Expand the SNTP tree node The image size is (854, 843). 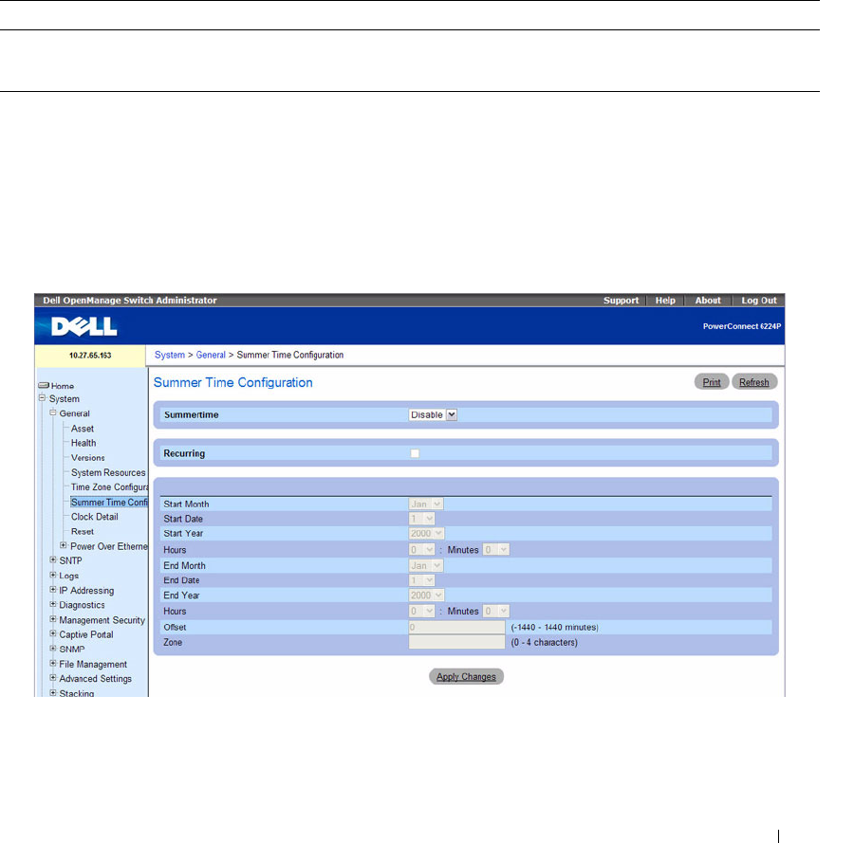click(x=53, y=559)
